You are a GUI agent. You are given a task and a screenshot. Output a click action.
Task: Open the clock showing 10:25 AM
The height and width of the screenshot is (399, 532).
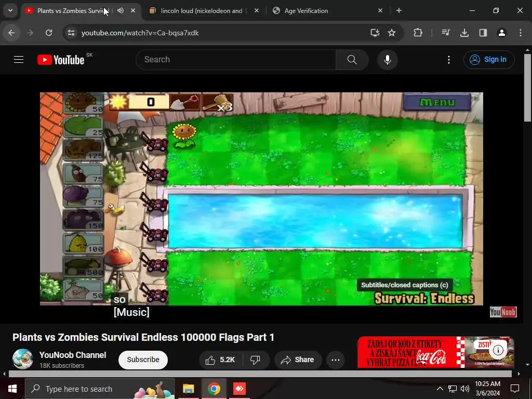point(487,389)
